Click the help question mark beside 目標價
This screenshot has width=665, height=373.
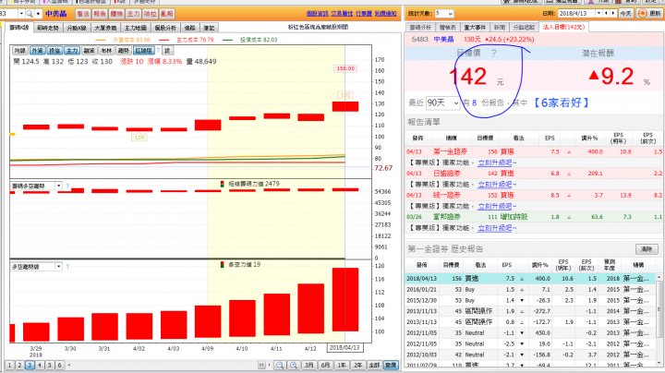click(x=493, y=54)
